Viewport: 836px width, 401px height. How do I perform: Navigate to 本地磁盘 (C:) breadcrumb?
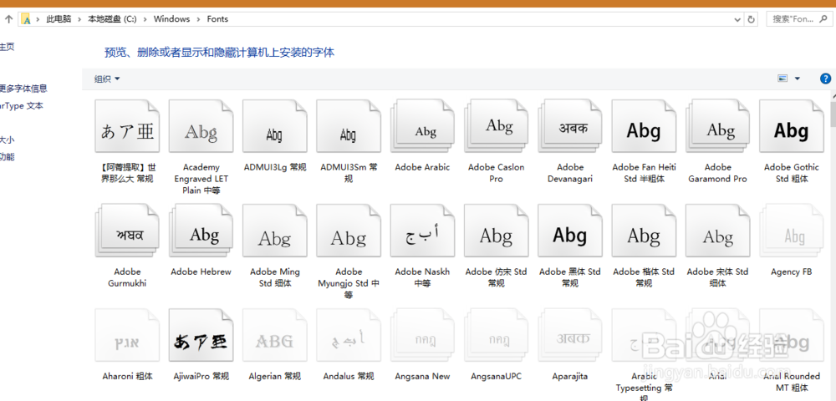112,19
